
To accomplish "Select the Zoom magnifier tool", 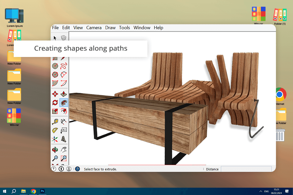I will pyautogui.click(x=55, y=158).
